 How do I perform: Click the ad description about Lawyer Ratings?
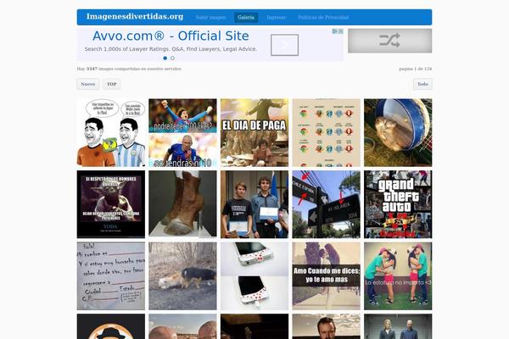[x=171, y=49]
